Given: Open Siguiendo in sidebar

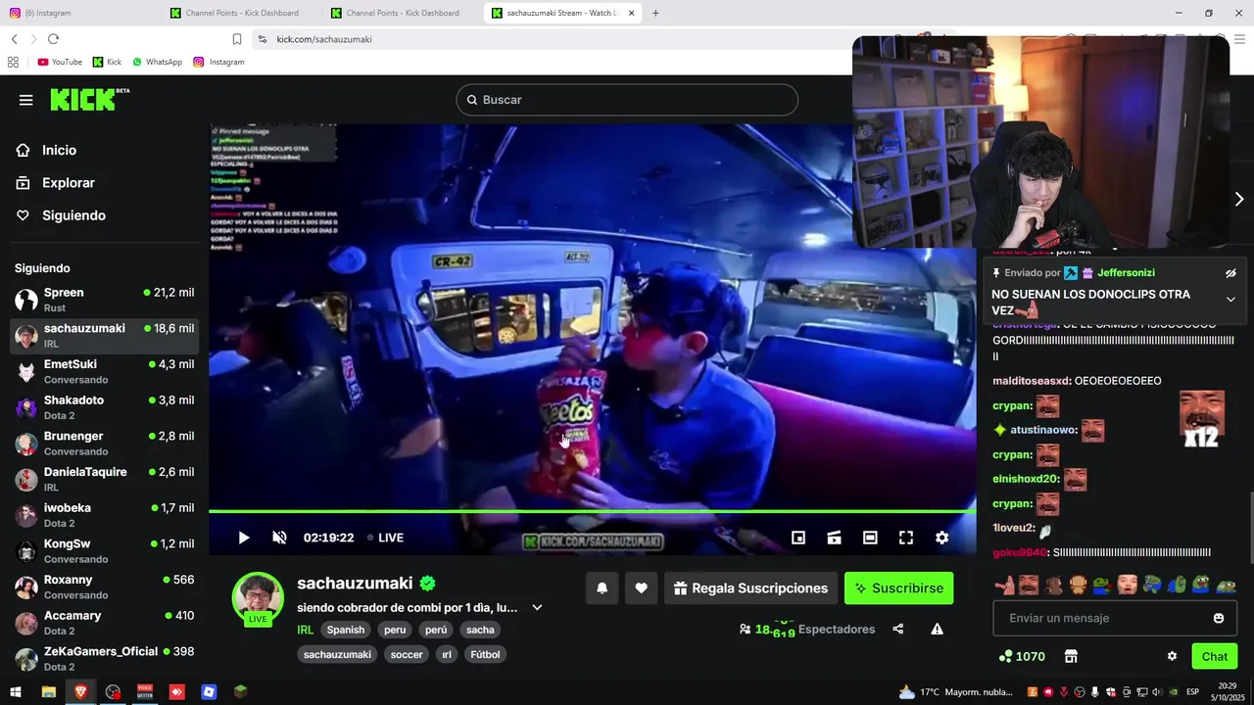Looking at the screenshot, I should [73, 215].
